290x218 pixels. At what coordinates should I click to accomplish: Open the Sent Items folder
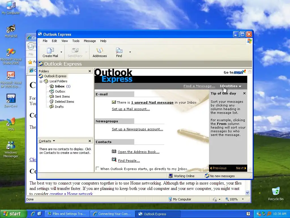point(62,97)
